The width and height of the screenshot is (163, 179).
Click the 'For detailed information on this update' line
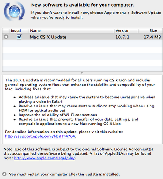pyautogui.click(x=64, y=132)
